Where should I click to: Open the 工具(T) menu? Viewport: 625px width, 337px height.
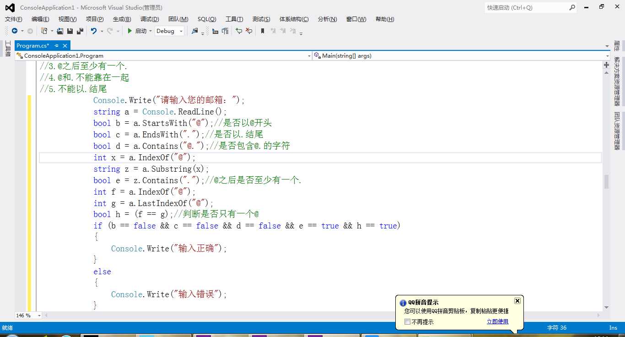[234, 19]
